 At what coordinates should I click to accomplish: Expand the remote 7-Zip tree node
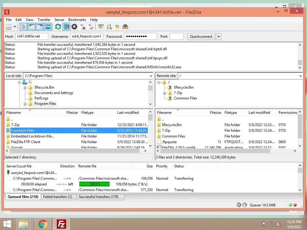tap(165, 93)
